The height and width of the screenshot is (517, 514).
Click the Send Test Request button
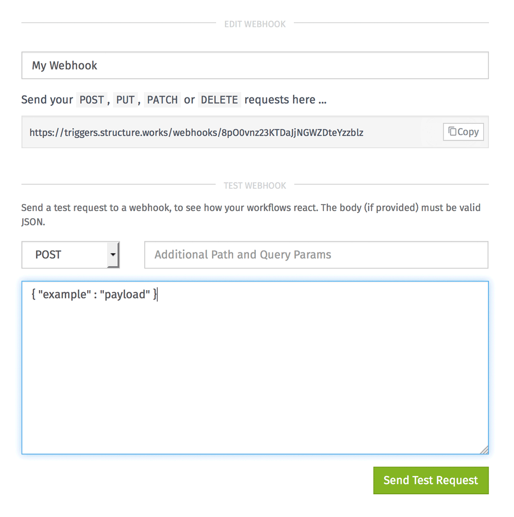coord(431,480)
